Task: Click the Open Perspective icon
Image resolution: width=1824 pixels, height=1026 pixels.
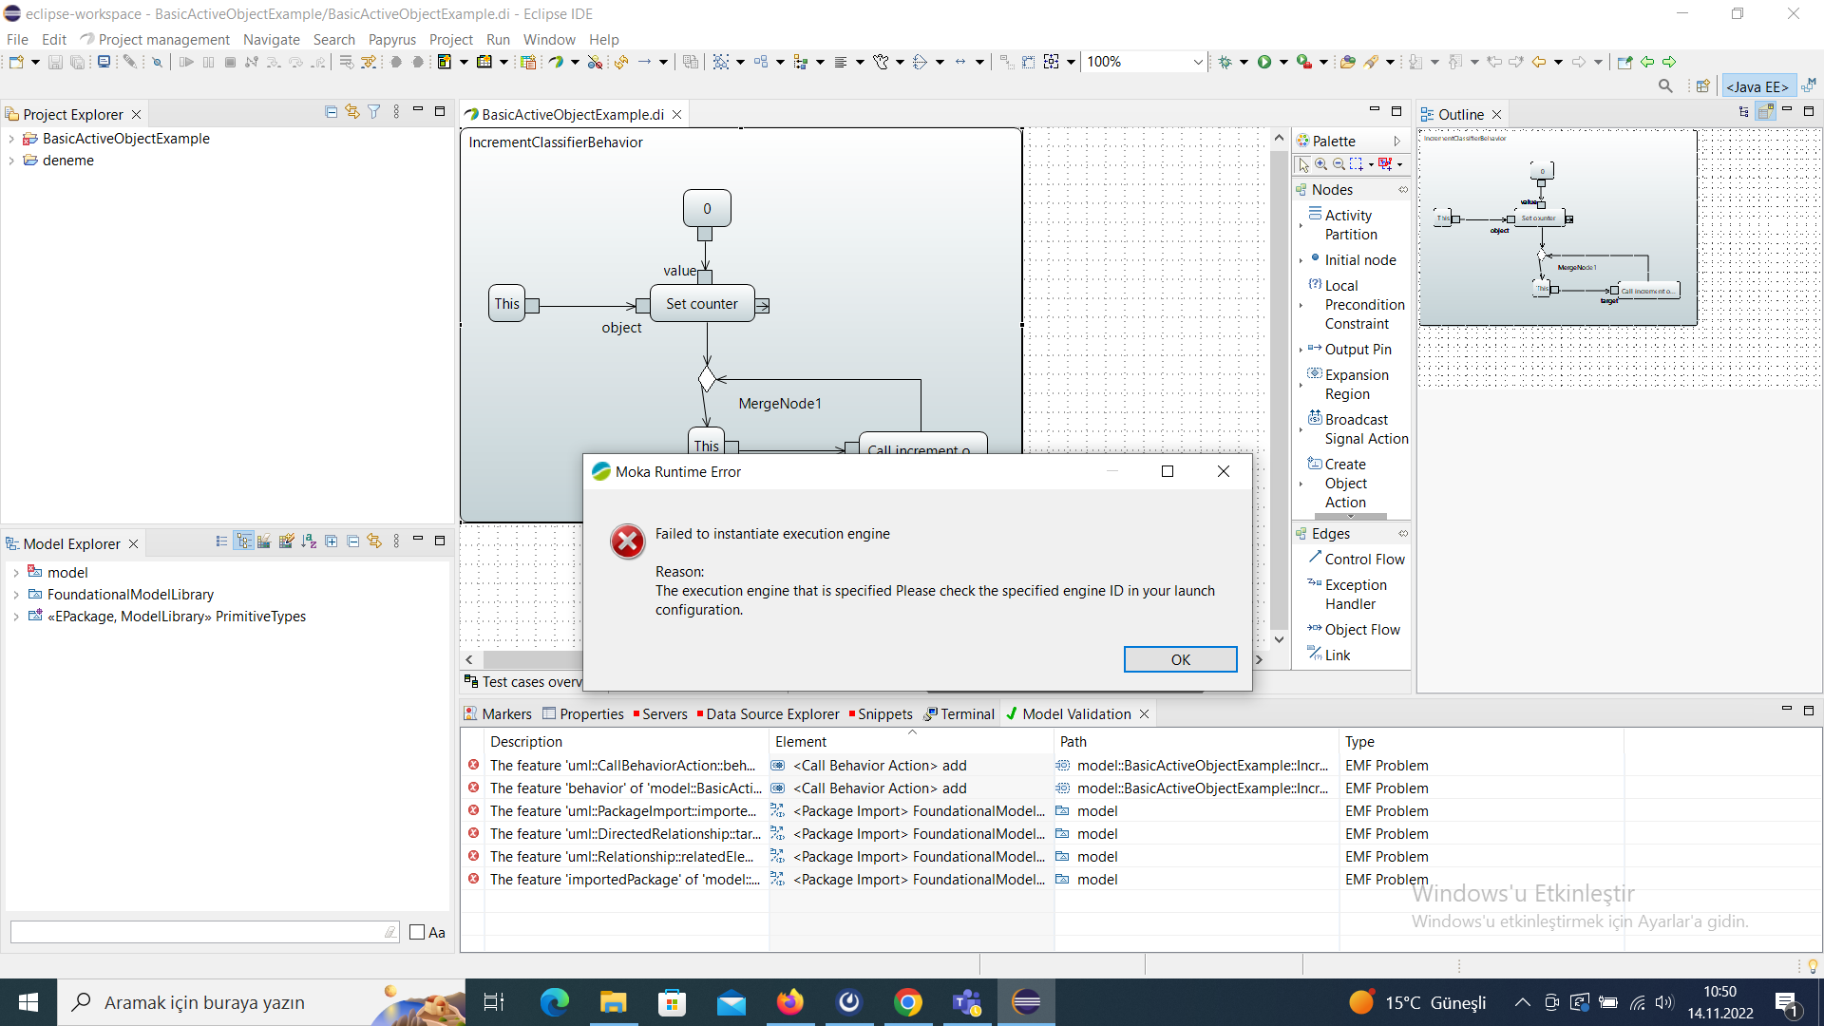Action: pos(1702,86)
